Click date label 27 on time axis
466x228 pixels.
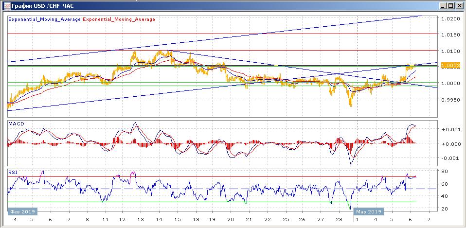pyautogui.click(x=321, y=220)
